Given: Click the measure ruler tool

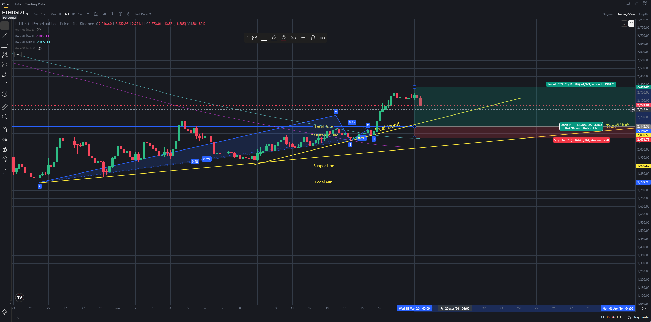Looking at the screenshot, I should [x=5, y=107].
